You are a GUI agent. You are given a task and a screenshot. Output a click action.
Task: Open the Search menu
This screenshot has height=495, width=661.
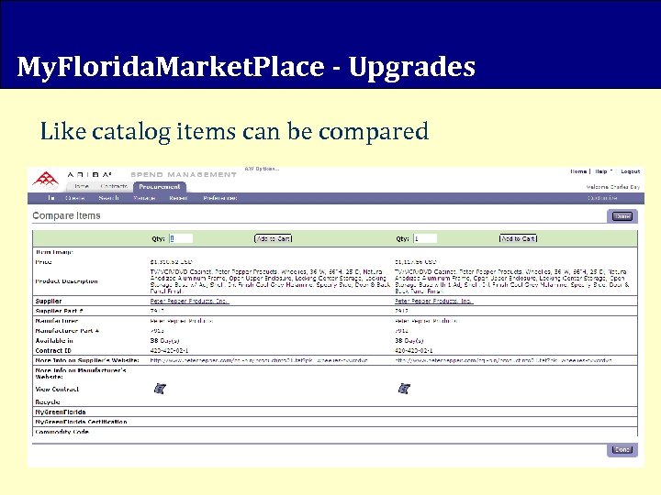pos(108,198)
